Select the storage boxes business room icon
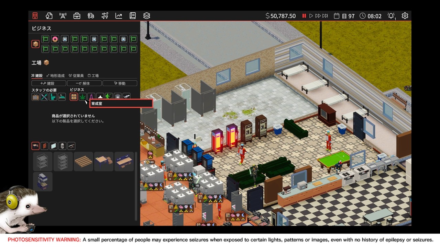 (74, 97)
